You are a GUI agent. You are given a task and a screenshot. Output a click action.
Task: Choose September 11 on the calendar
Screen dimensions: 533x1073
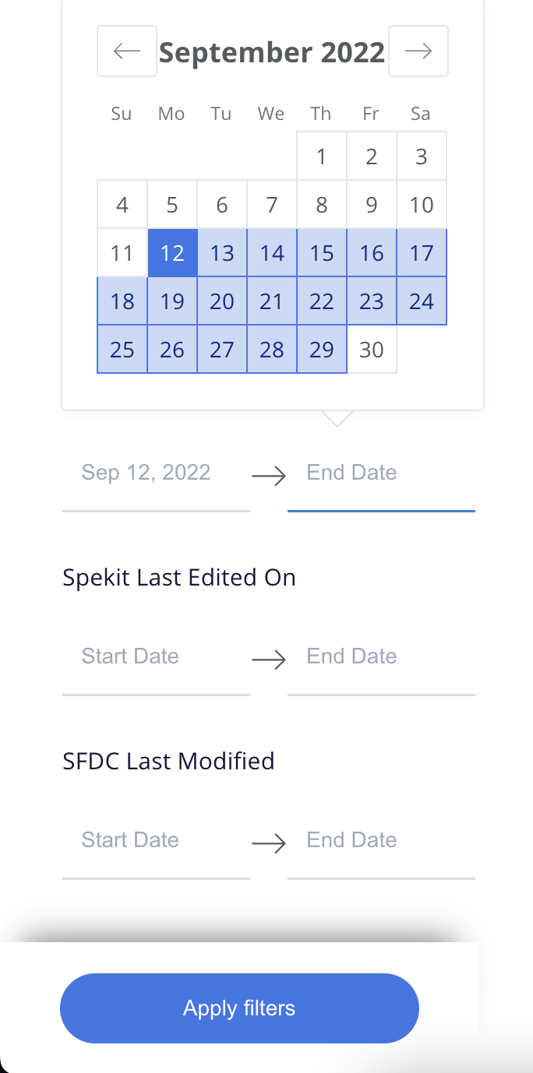[x=122, y=253]
